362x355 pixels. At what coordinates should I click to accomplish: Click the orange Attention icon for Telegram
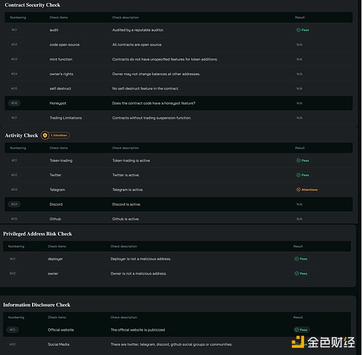(x=299, y=190)
